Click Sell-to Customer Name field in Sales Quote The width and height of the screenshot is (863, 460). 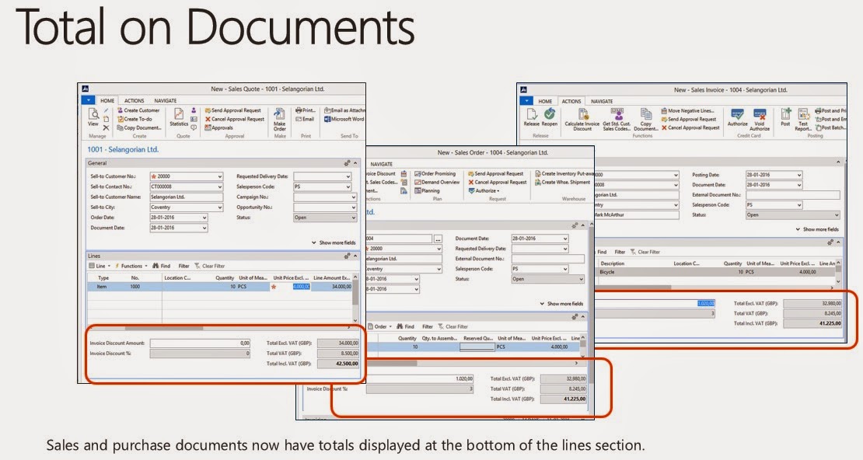tap(186, 197)
